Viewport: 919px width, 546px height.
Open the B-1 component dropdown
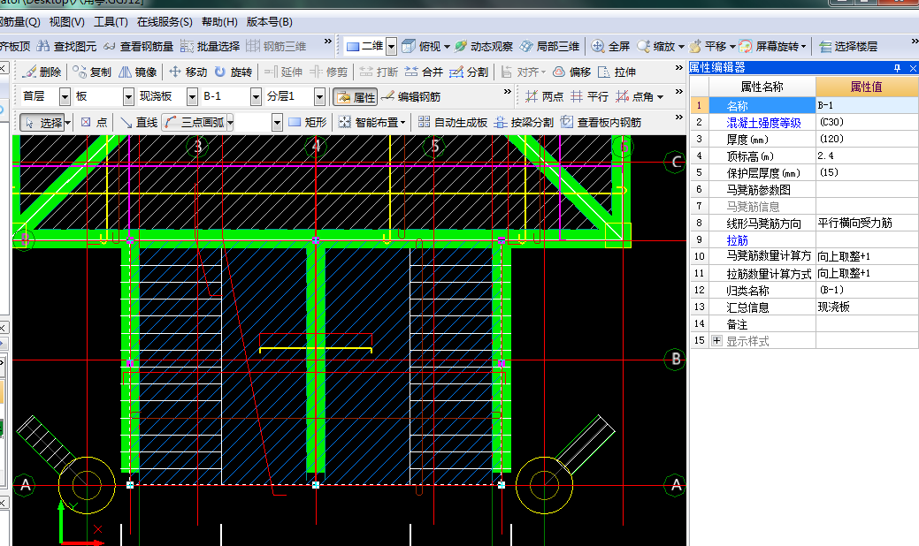tap(256, 96)
